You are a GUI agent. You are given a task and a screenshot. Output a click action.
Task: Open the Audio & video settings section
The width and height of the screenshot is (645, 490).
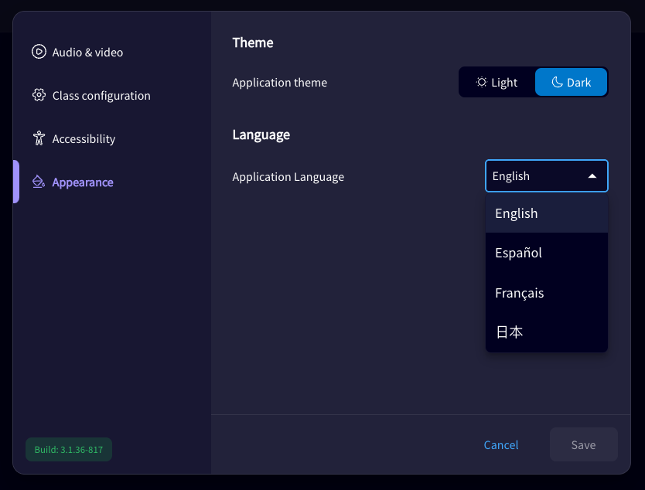pos(87,52)
